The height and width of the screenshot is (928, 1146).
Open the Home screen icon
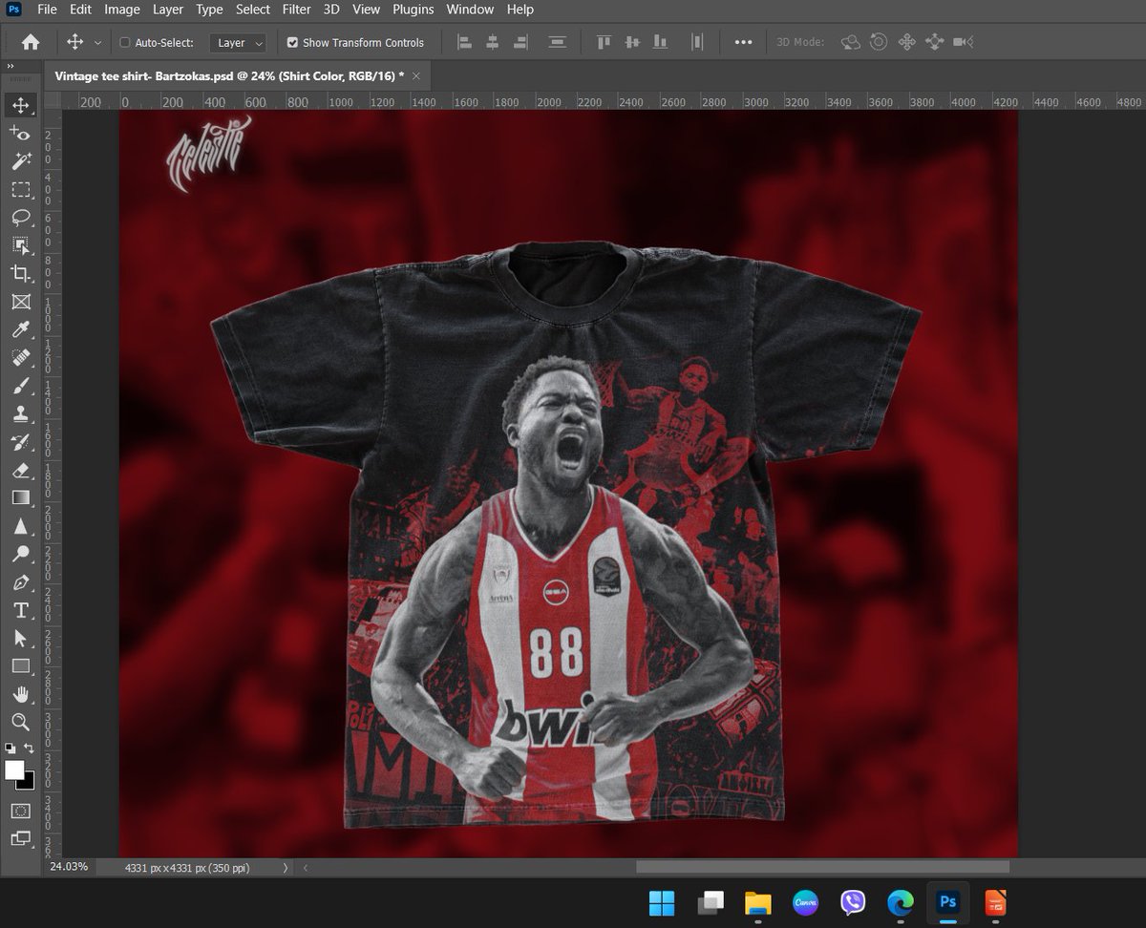point(31,42)
